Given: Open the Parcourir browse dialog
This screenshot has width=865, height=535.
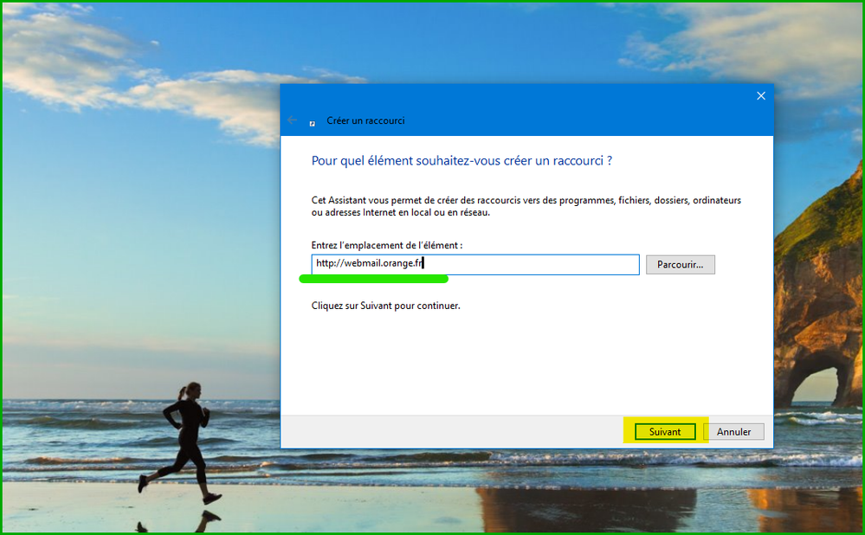Looking at the screenshot, I should coord(681,265).
